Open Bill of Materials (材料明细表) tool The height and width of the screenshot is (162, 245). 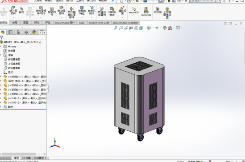[112, 12]
